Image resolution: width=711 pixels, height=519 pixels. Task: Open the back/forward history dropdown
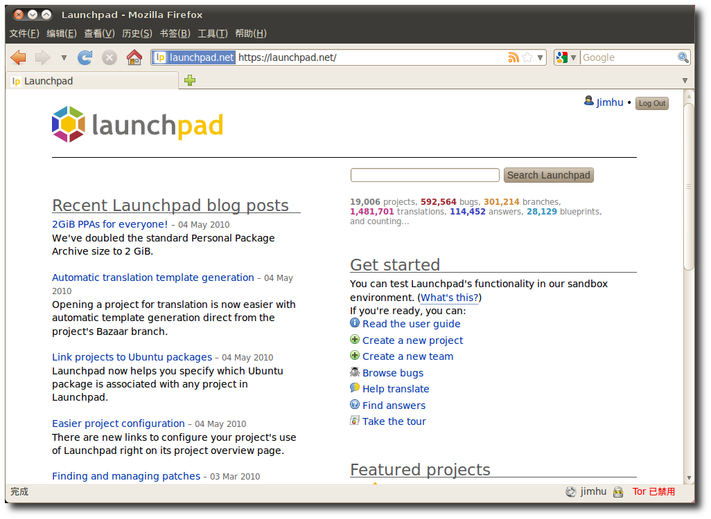64,57
